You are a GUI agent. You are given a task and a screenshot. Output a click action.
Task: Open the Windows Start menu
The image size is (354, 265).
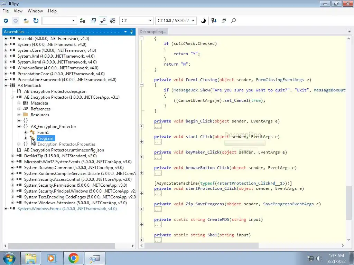pos(9,258)
